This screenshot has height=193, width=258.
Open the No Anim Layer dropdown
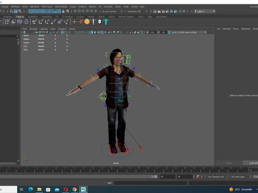click(238, 176)
